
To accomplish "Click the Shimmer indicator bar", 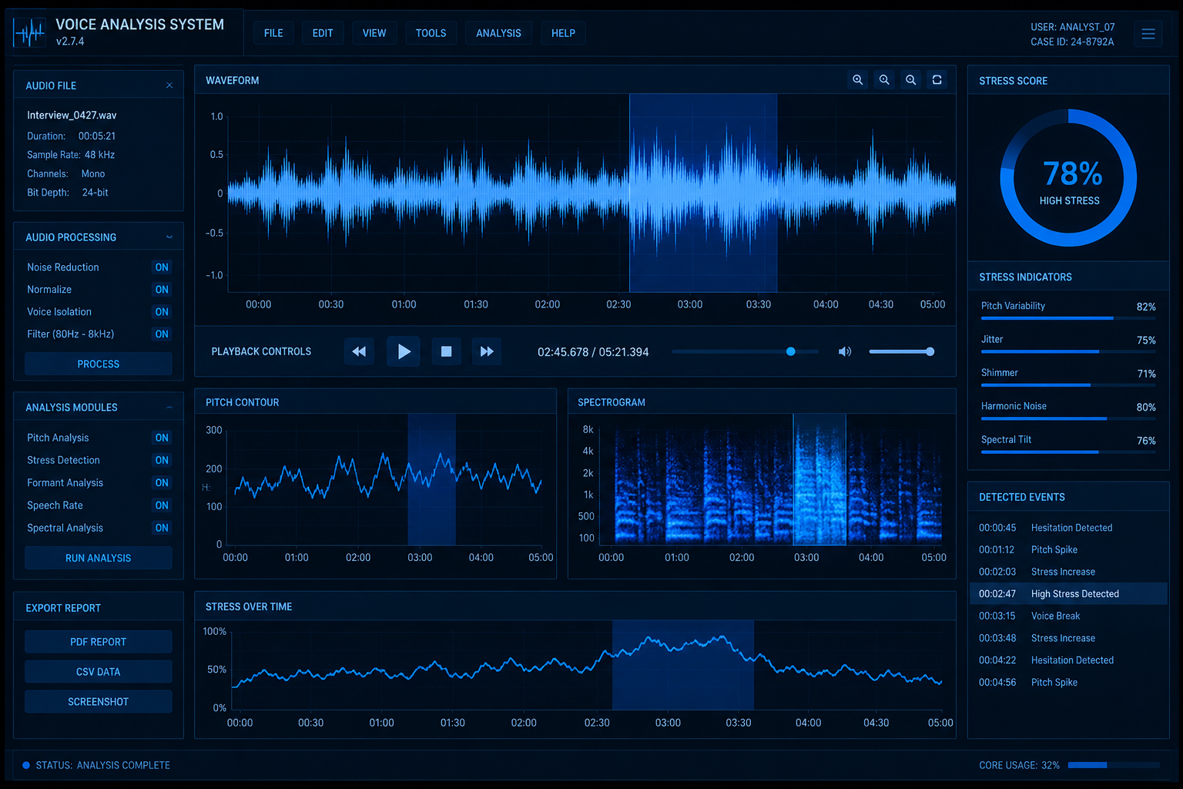I will pyautogui.click(x=1068, y=384).
